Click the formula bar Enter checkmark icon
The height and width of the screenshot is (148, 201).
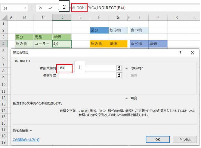pos(50,8)
